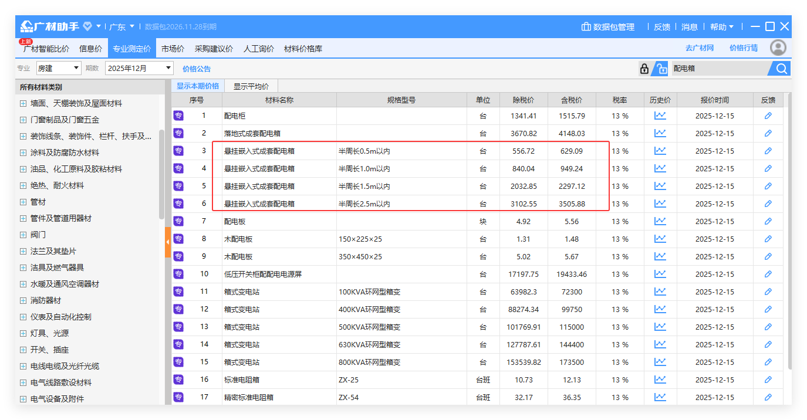Click the edit pencil icon on the 标准电阻箱 row

[768, 380]
